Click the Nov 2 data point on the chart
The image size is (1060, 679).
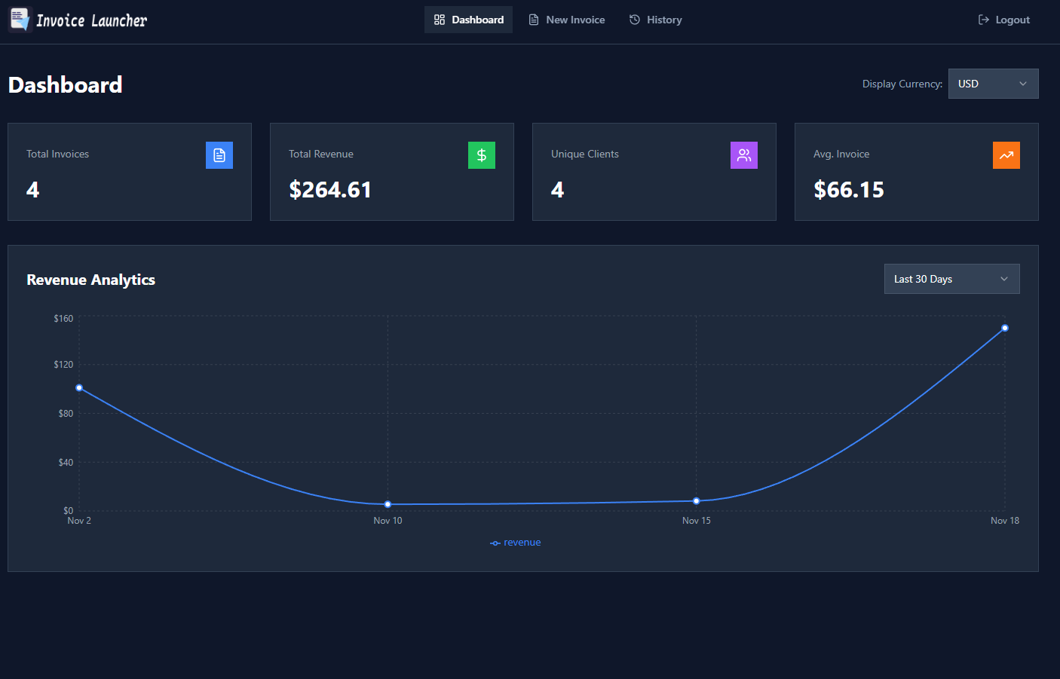(79, 387)
